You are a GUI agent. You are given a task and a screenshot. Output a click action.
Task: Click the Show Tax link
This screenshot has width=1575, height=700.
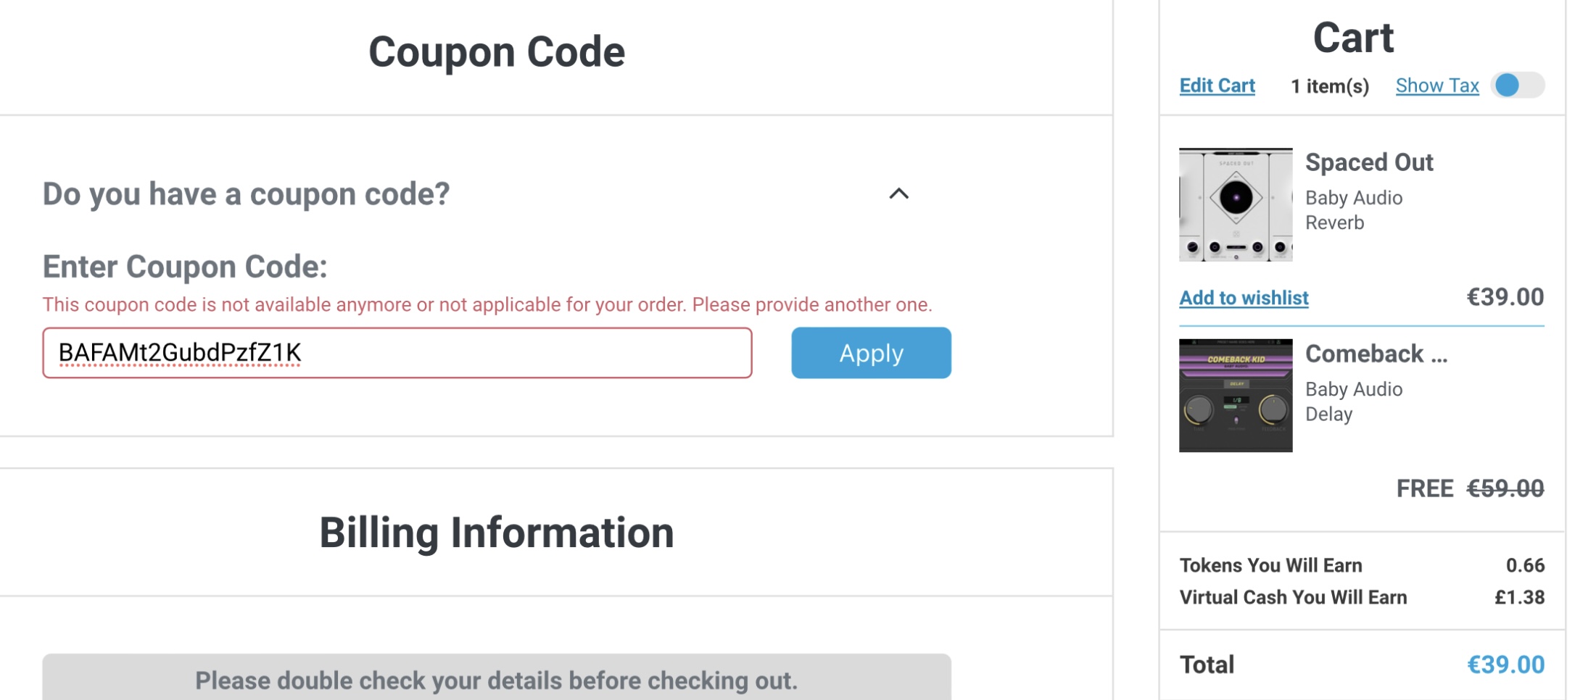(x=1437, y=86)
